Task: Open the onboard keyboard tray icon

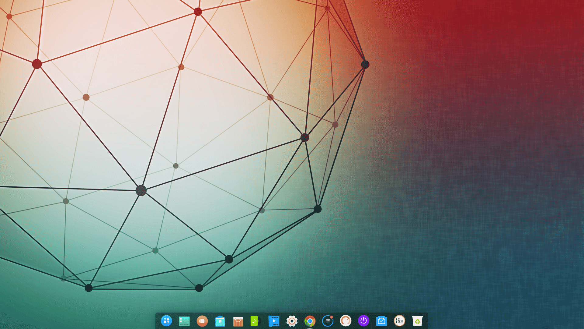Action: (x=328, y=321)
